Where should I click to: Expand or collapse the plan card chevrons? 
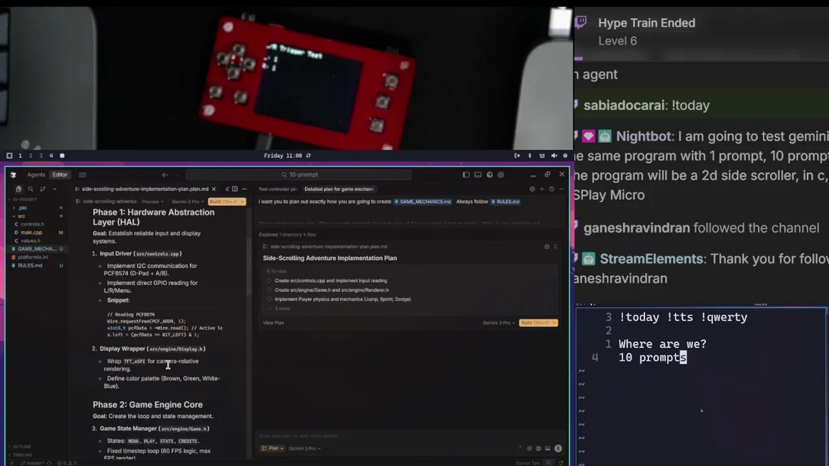(x=555, y=247)
